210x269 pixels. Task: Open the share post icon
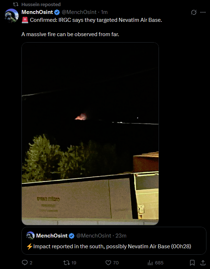point(203,263)
